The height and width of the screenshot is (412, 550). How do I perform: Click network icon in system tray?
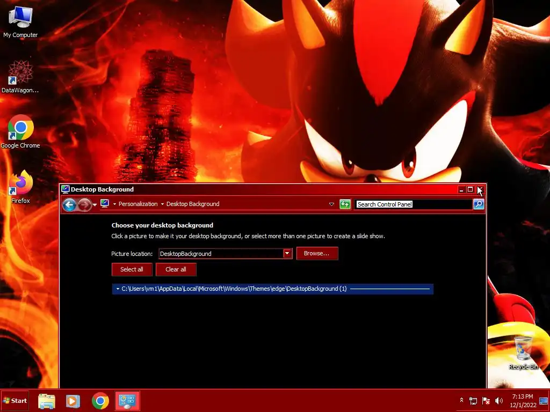pyautogui.click(x=473, y=401)
